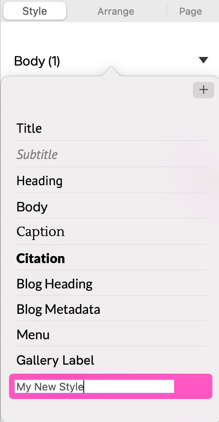Click inside the My New Style name field

tap(94, 386)
